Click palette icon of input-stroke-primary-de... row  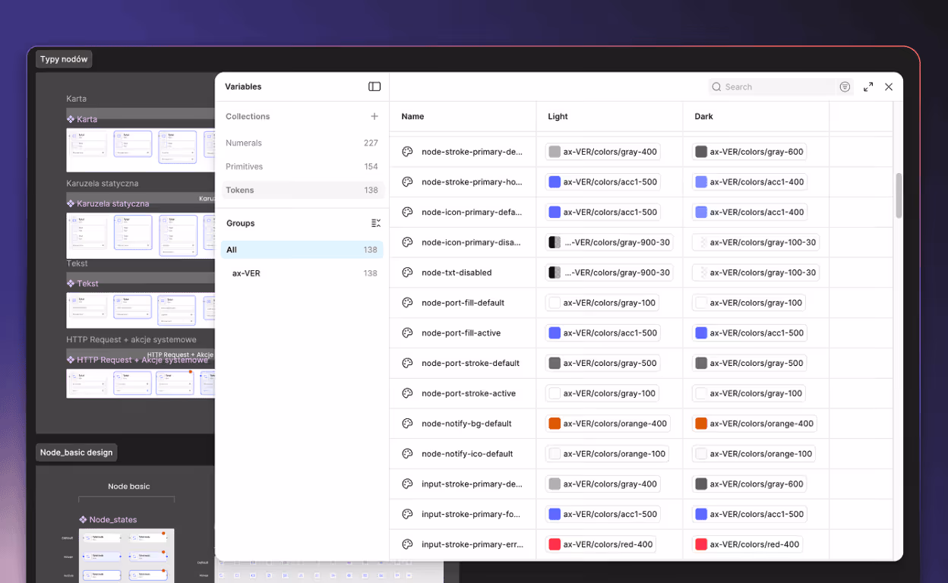click(x=407, y=484)
